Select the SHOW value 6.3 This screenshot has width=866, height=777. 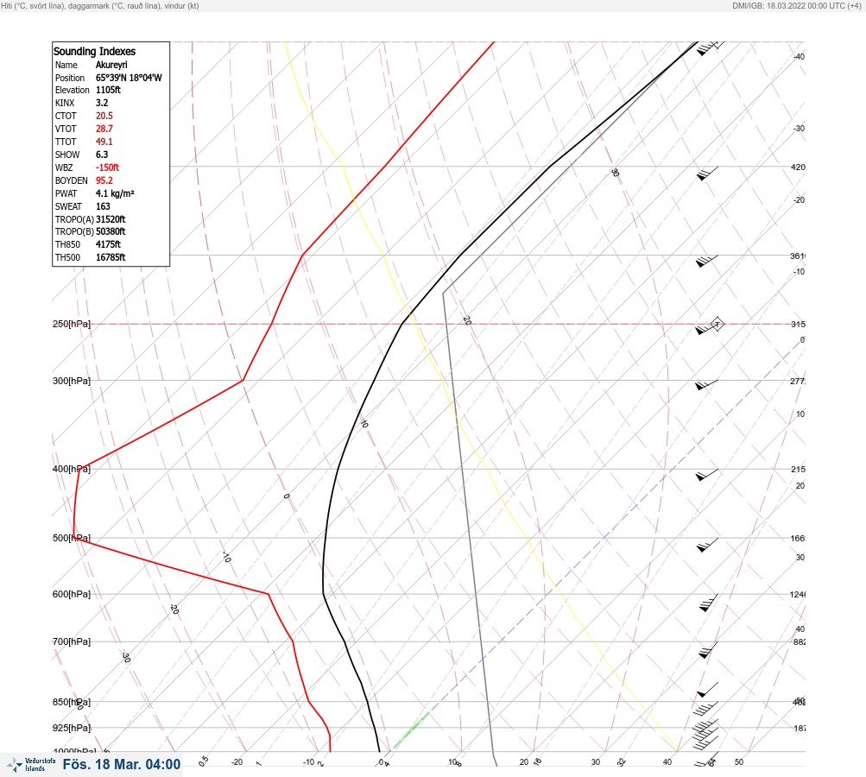(x=102, y=155)
